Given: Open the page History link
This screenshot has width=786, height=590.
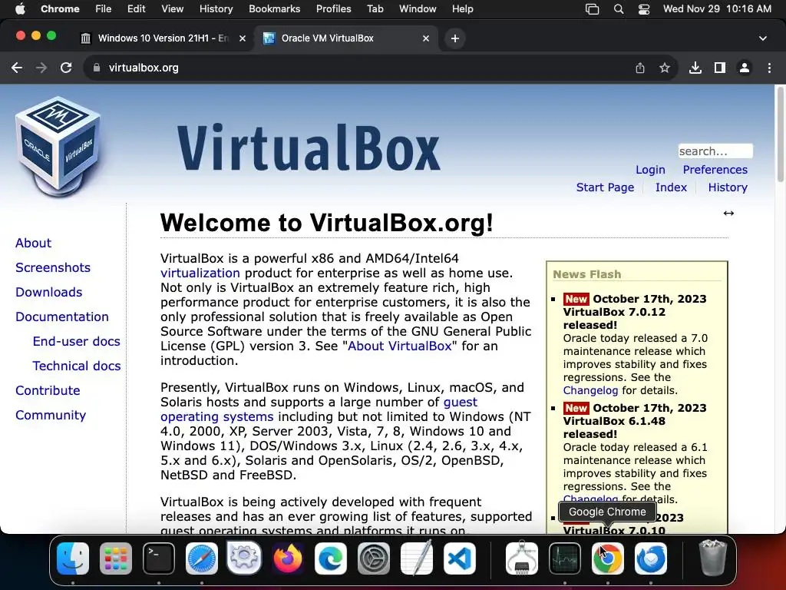Looking at the screenshot, I should 728,187.
